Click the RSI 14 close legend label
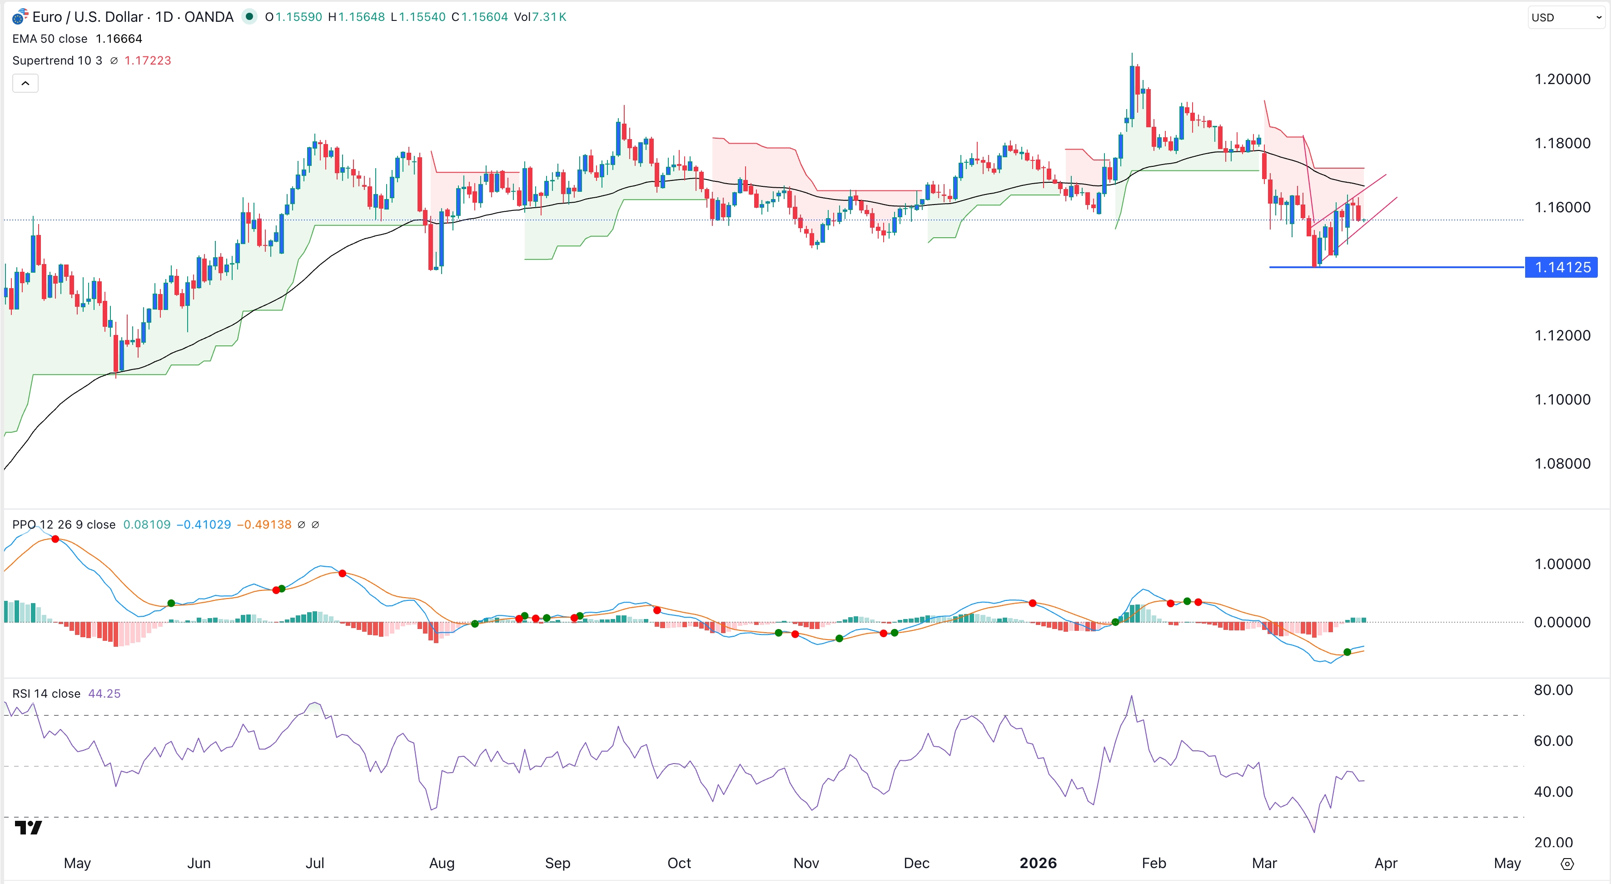Image resolution: width=1611 pixels, height=884 pixels. [x=46, y=693]
